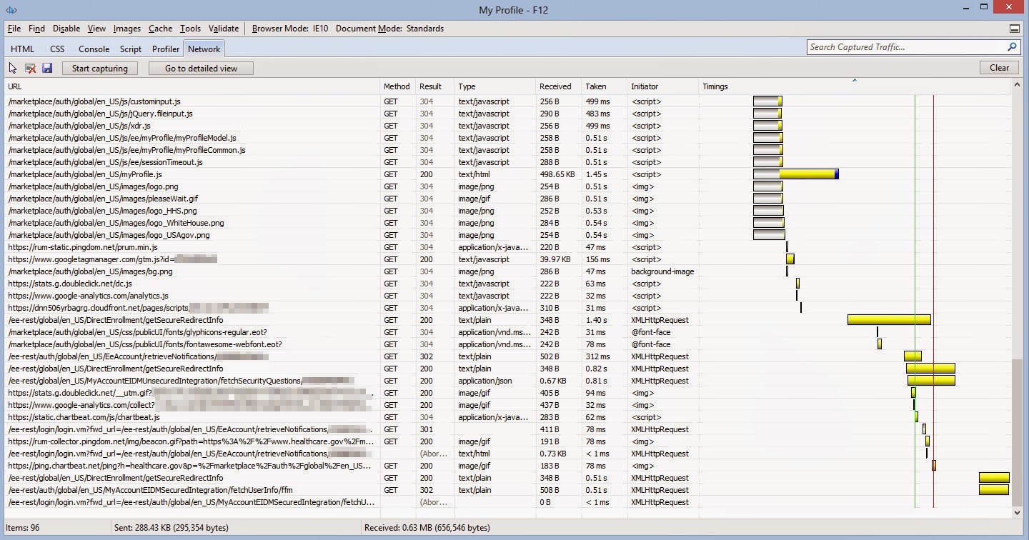Sort by the Method column header
The width and height of the screenshot is (1029, 540).
coord(397,86)
